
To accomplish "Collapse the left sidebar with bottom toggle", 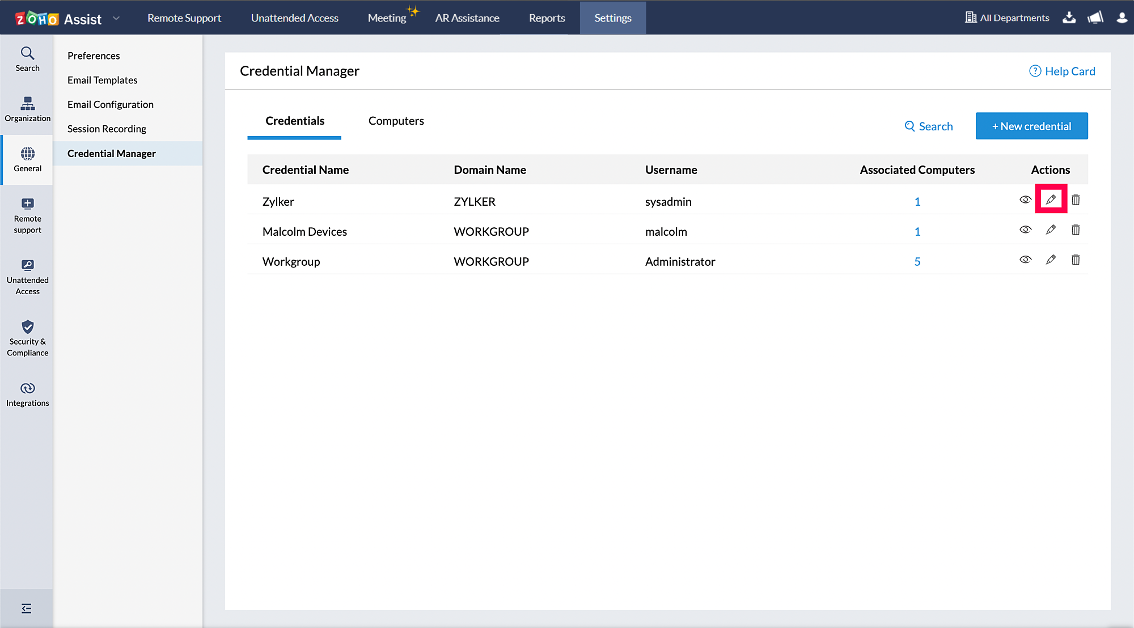I will [x=27, y=609].
